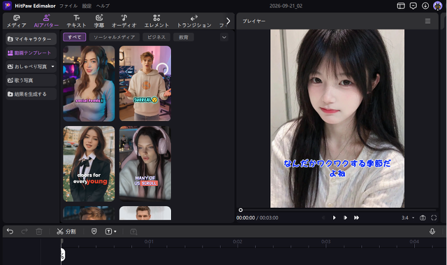The image size is (447, 265).
Task: Click the 分割 split scissors button
Action: 66,231
